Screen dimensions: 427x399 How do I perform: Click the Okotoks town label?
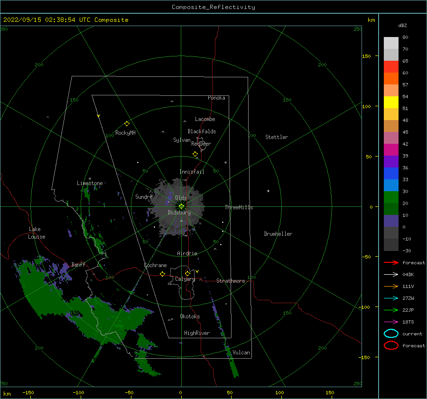coord(190,316)
